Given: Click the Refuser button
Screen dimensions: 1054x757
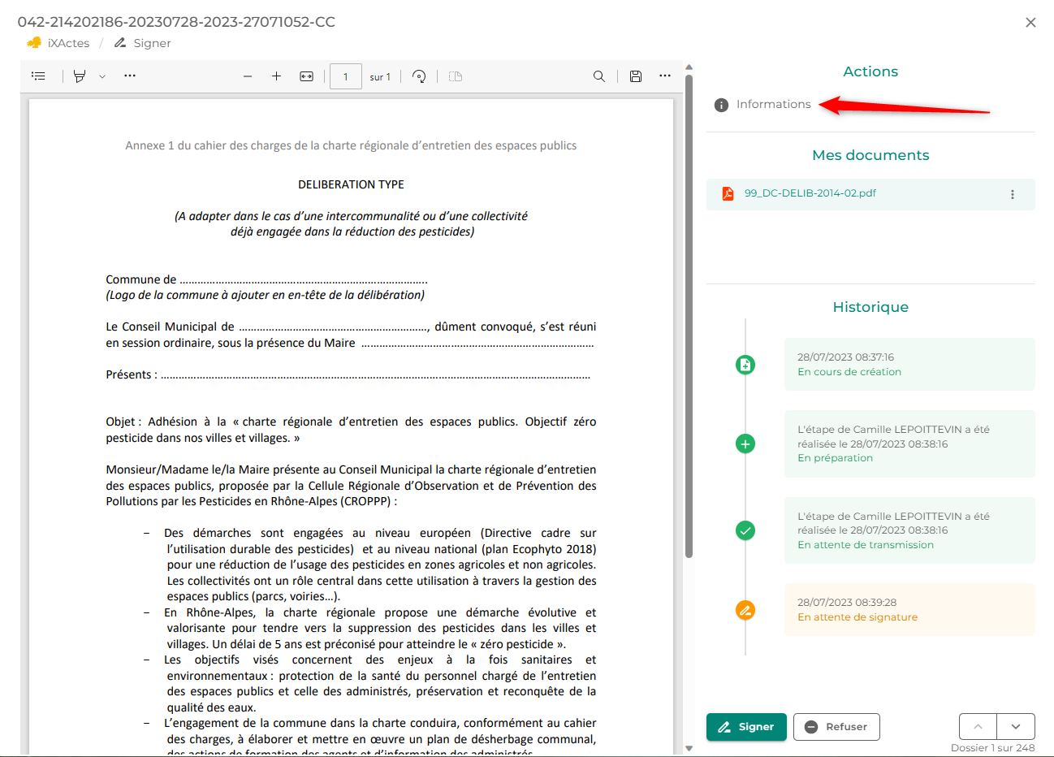Looking at the screenshot, I should pos(836,727).
